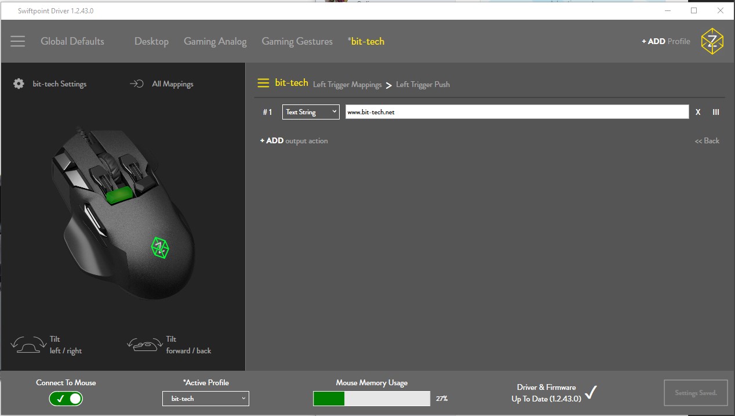Click Left Trigger Push breadcrumb

point(423,85)
